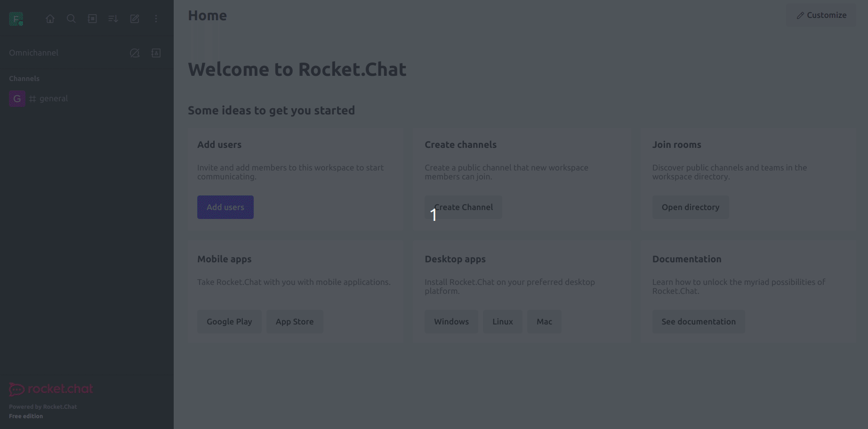Image resolution: width=868 pixels, height=429 pixels.
Task: Click See documentation button
Action: point(699,322)
